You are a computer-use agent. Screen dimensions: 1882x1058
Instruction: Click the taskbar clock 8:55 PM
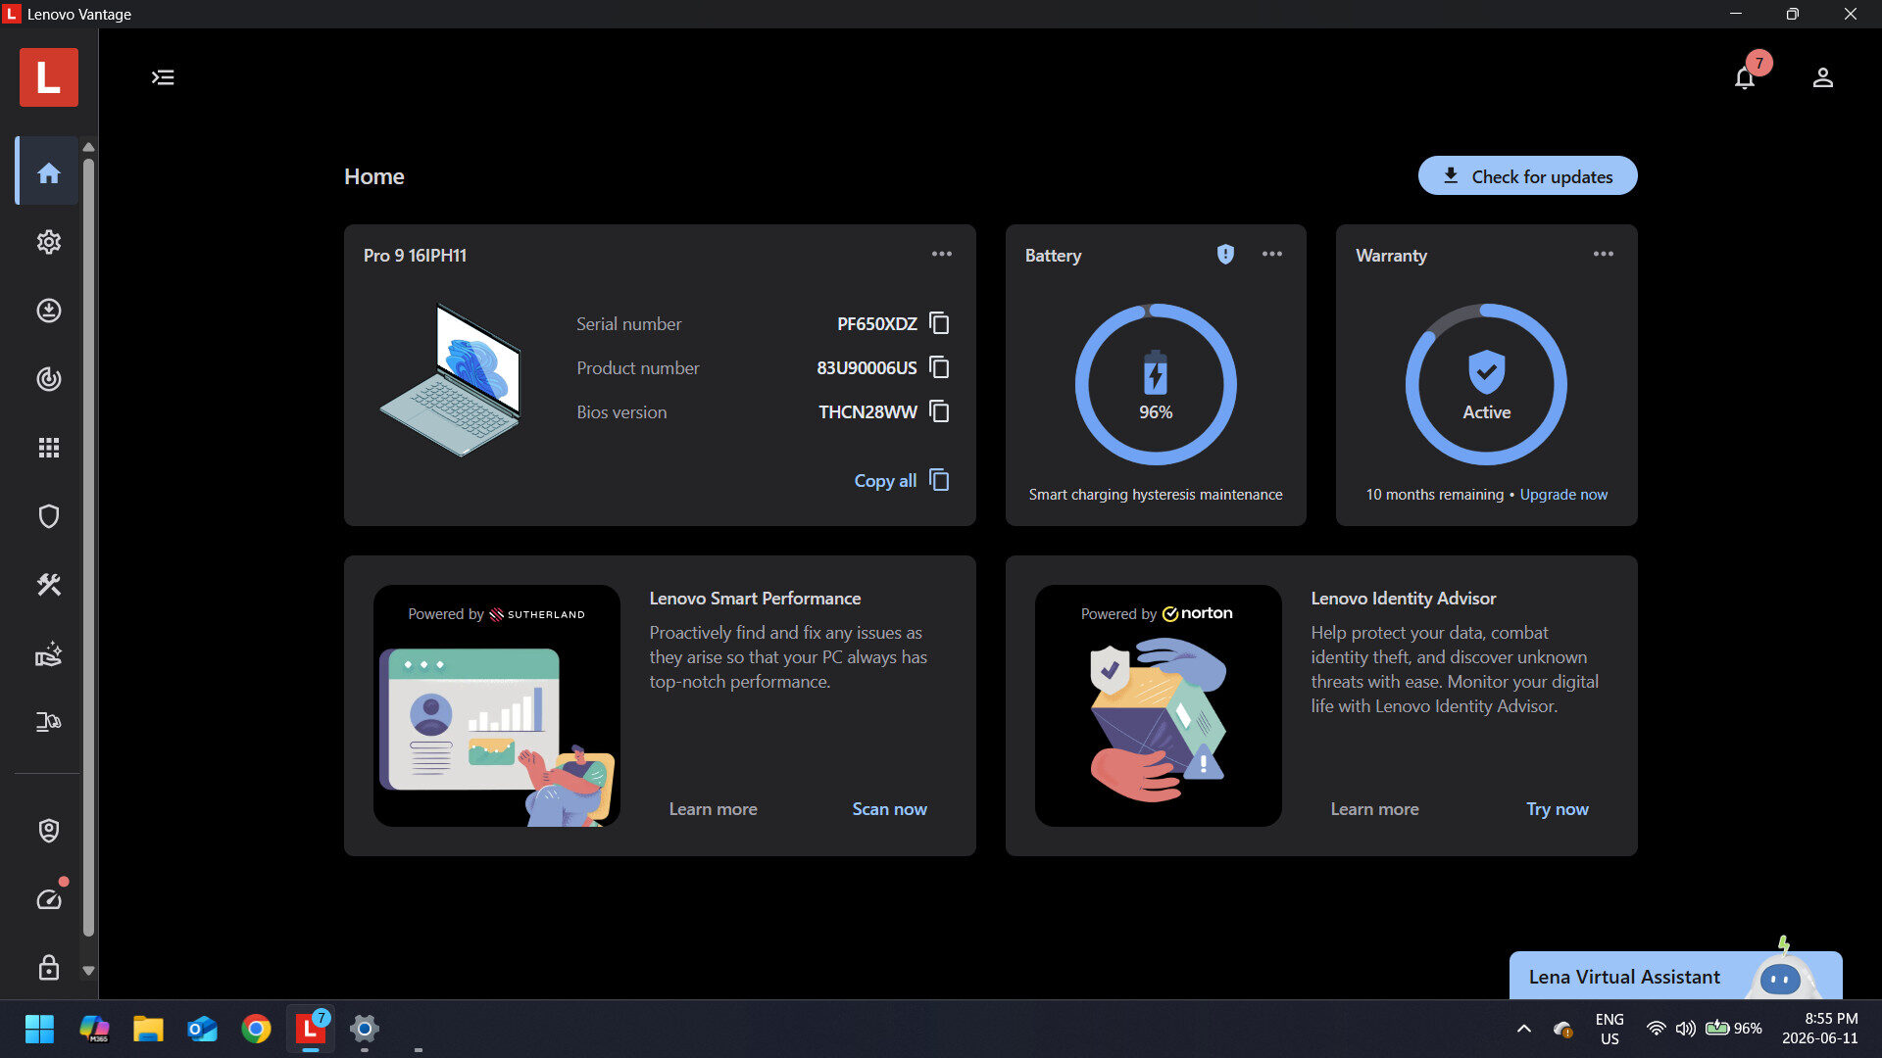point(1820,1029)
